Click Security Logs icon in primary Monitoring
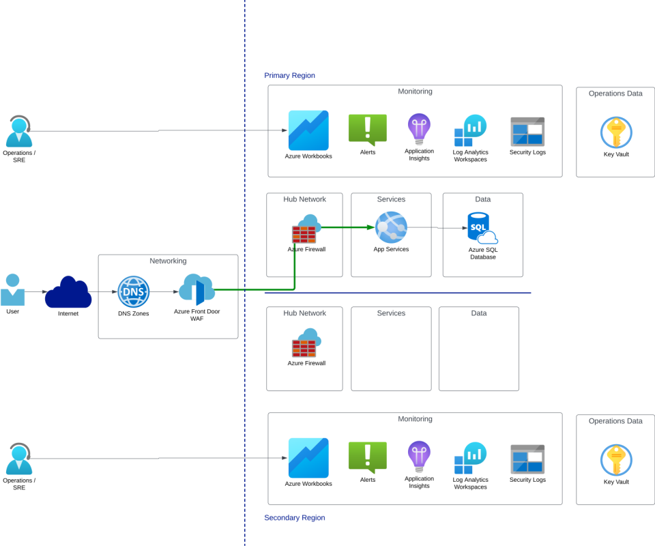This screenshot has width=655, height=546. (527, 132)
